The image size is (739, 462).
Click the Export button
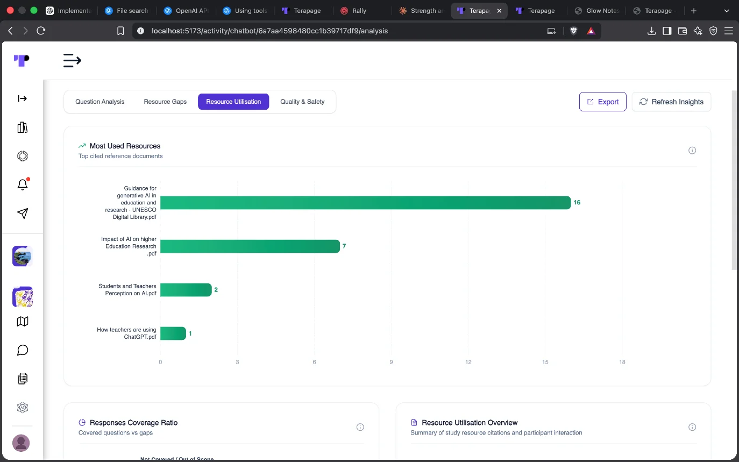pyautogui.click(x=603, y=102)
